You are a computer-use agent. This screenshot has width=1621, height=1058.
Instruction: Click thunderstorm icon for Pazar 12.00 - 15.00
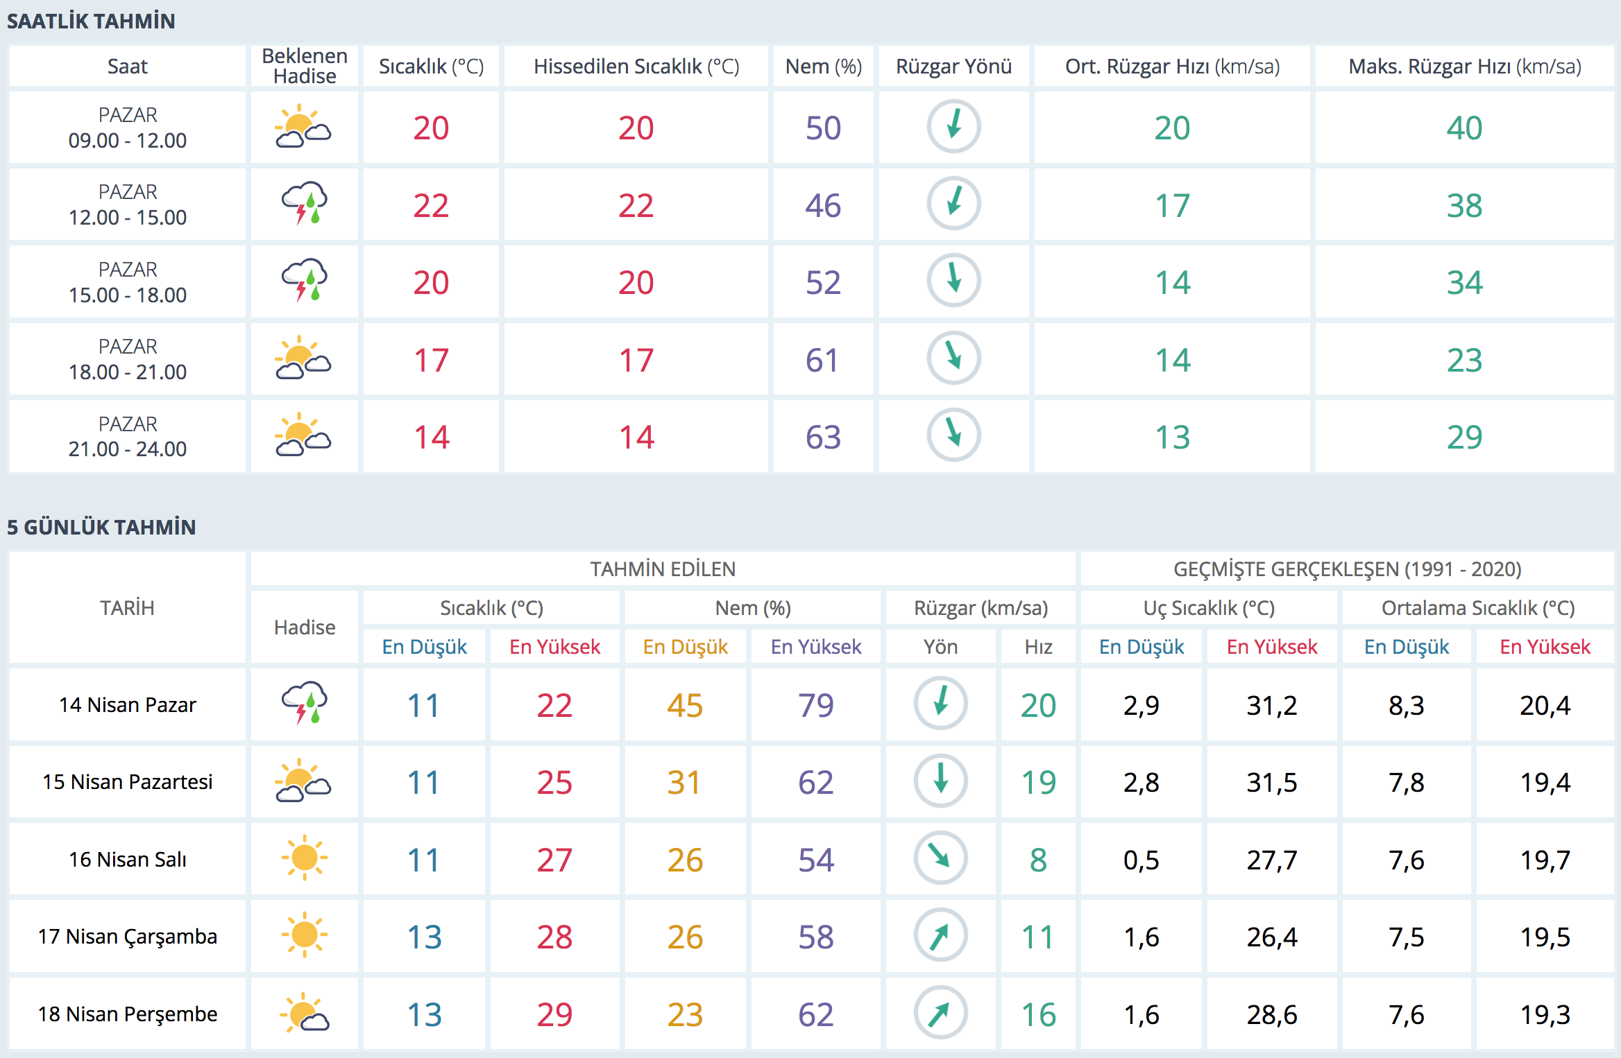[304, 204]
